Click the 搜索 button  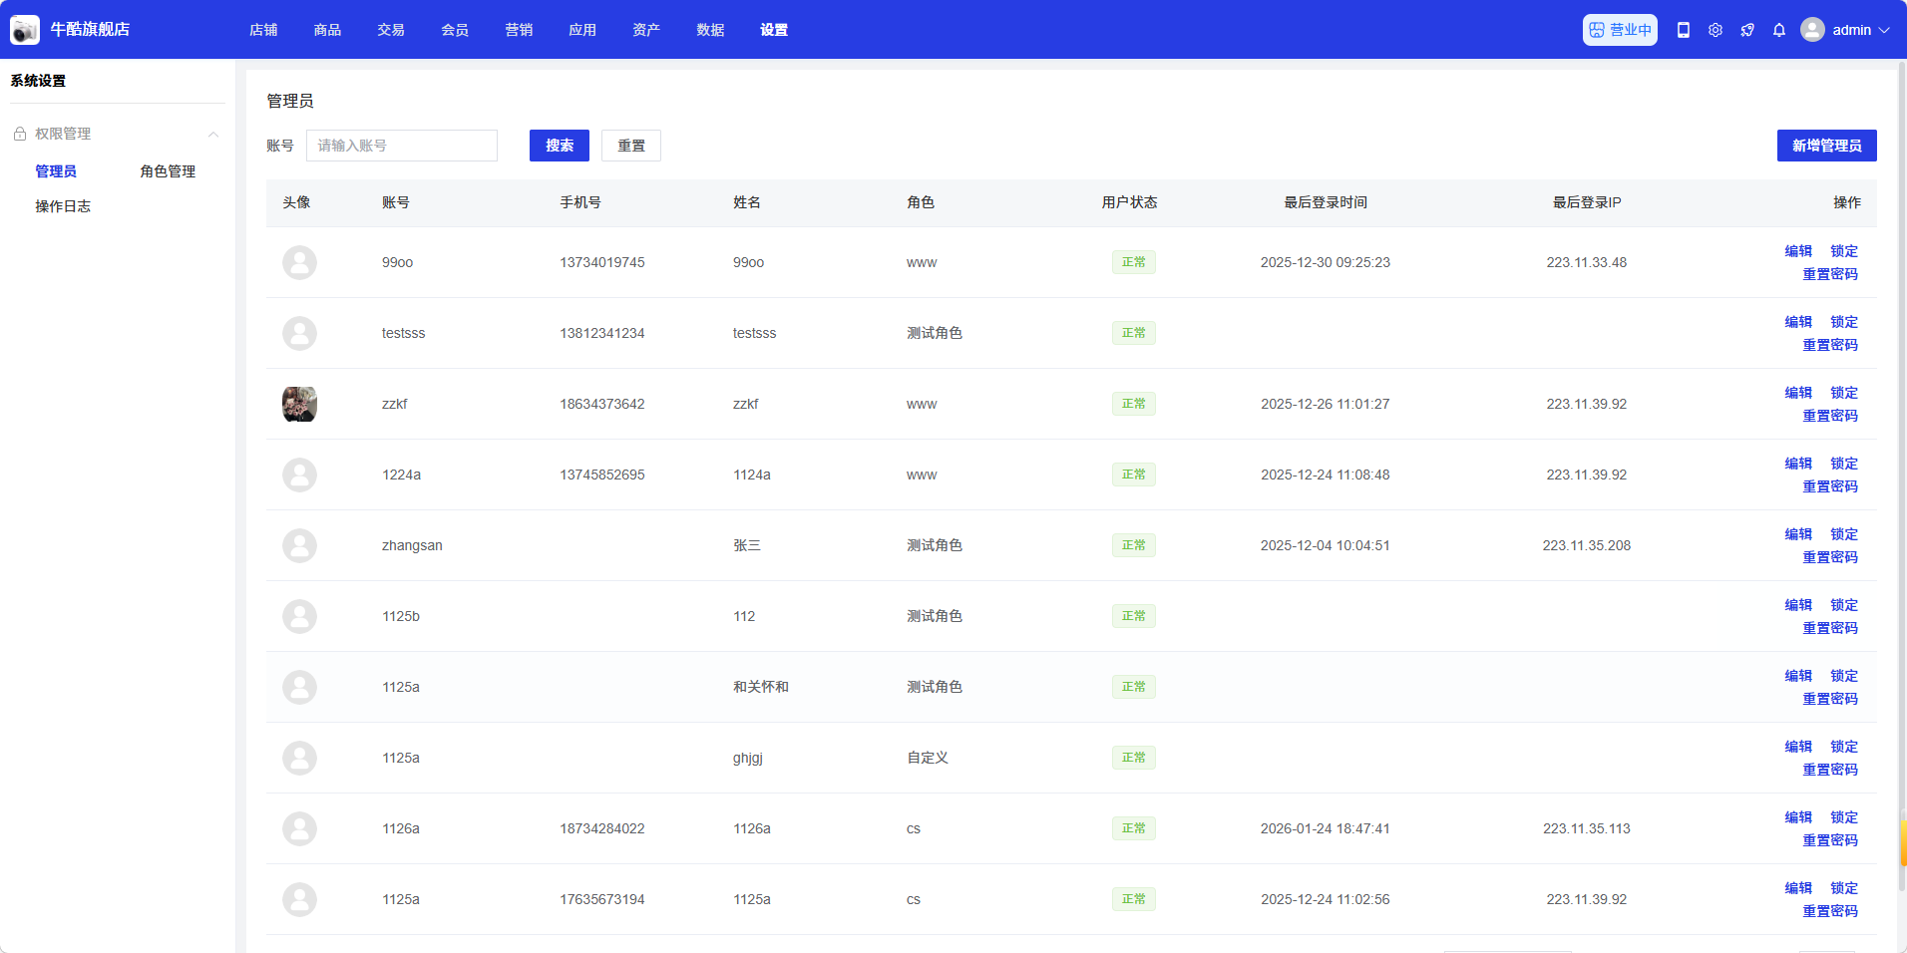click(x=559, y=146)
